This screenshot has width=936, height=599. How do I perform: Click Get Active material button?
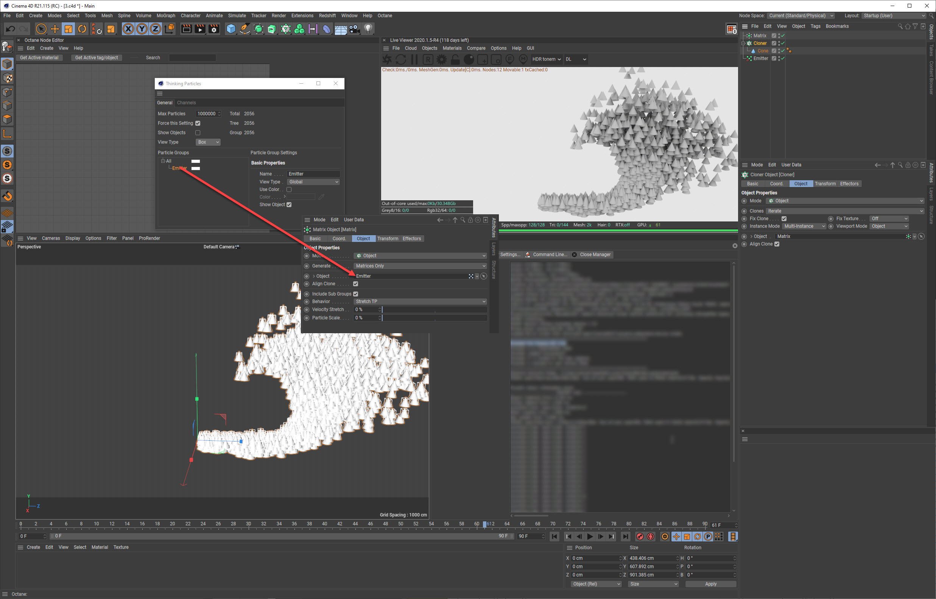pyautogui.click(x=39, y=58)
